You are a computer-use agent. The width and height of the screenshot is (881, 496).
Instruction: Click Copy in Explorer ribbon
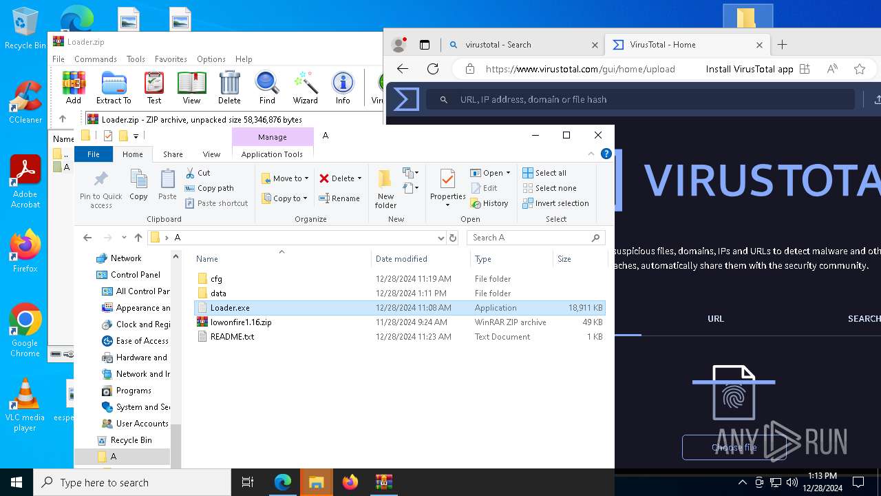point(138,185)
